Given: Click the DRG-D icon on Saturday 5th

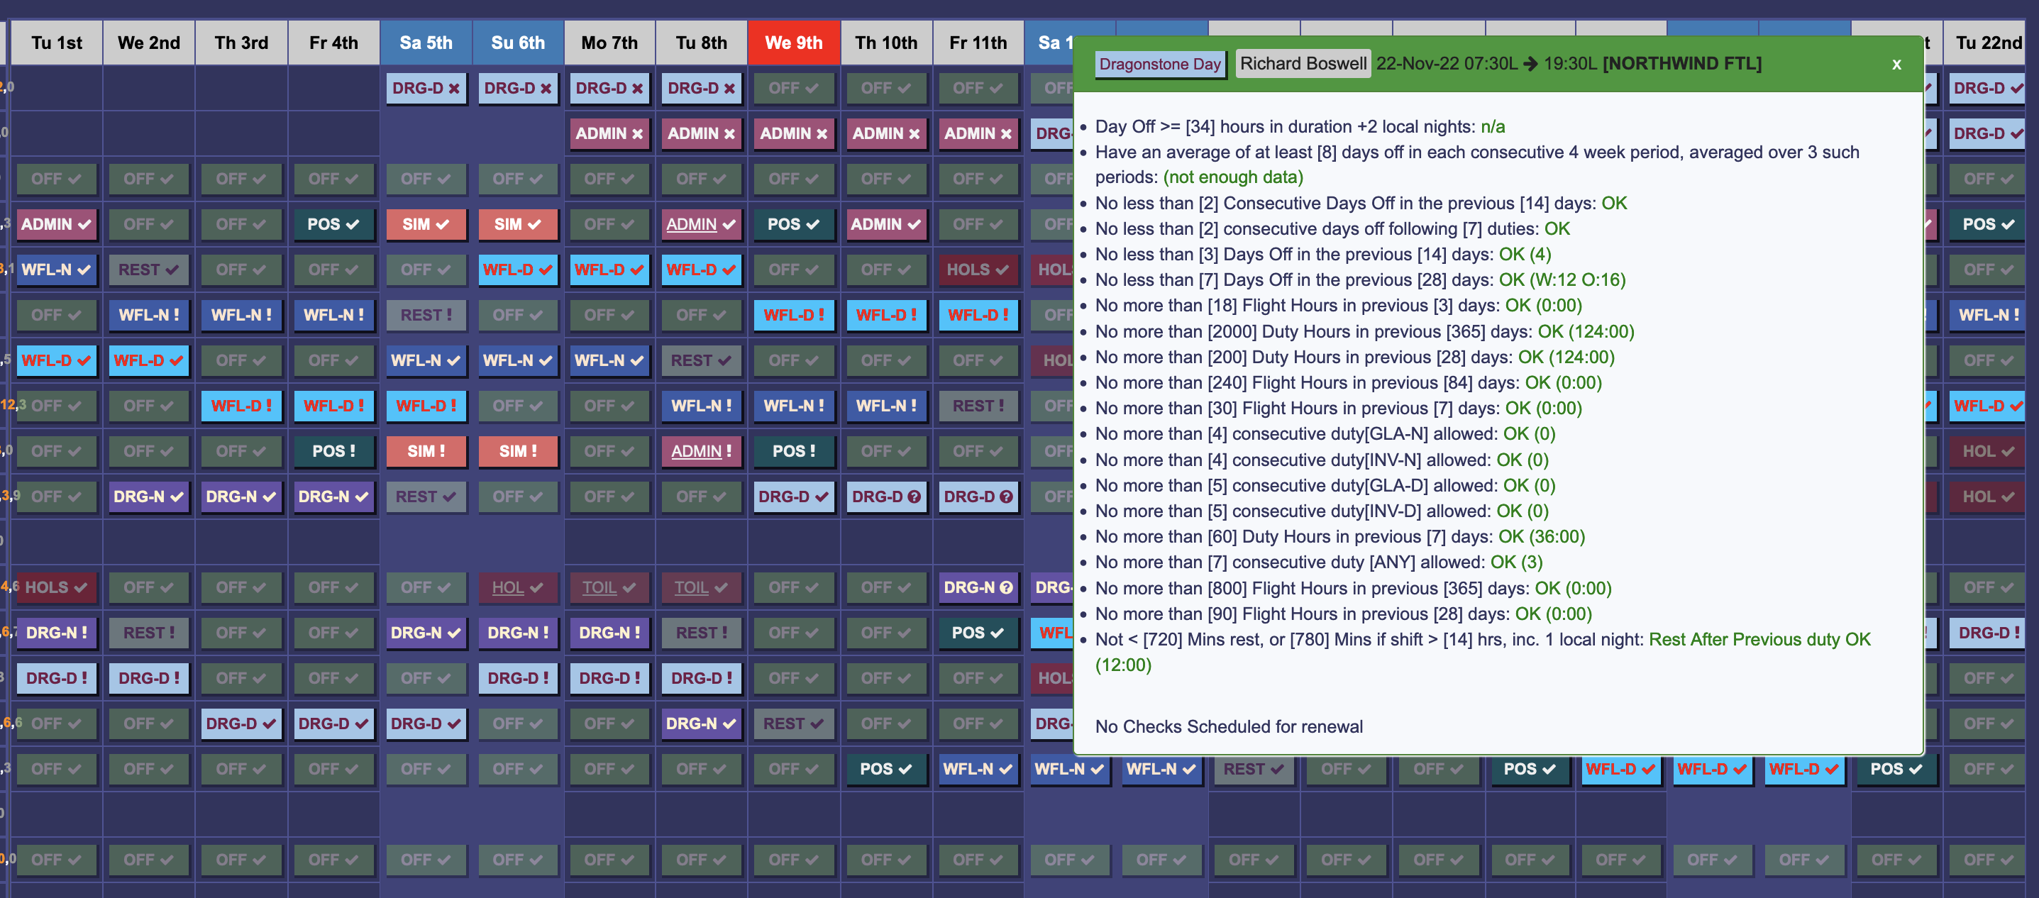Looking at the screenshot, I should (423, 87).
